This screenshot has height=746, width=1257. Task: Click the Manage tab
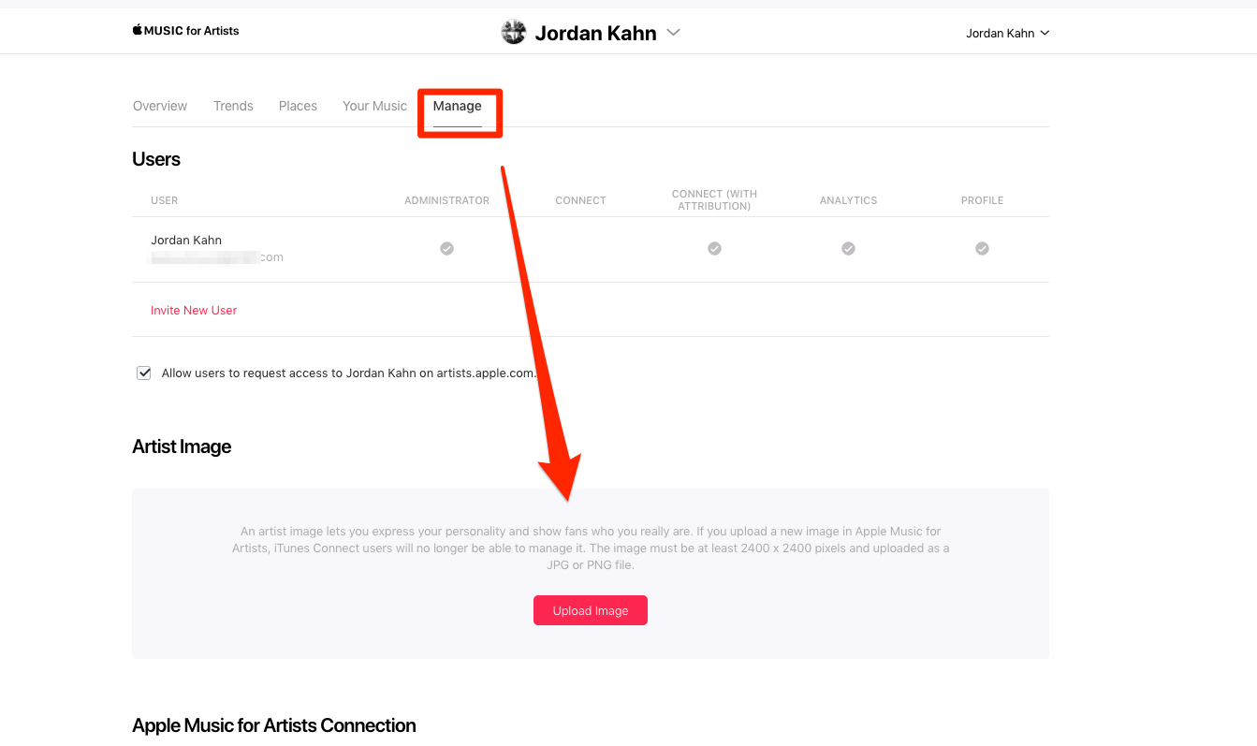pyautogui.click(x=457, y=106)
